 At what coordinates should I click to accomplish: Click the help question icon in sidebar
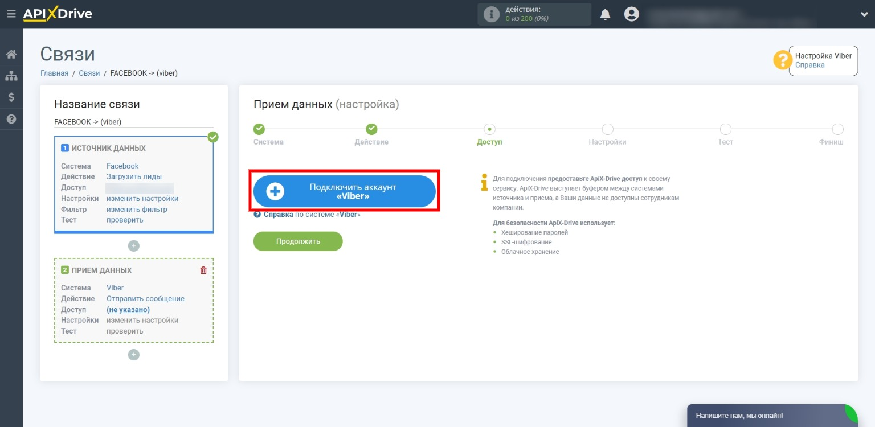(11, 119)
